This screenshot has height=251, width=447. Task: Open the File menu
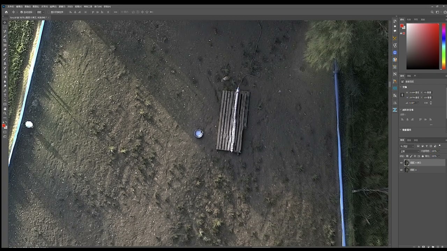click(11, 6)
